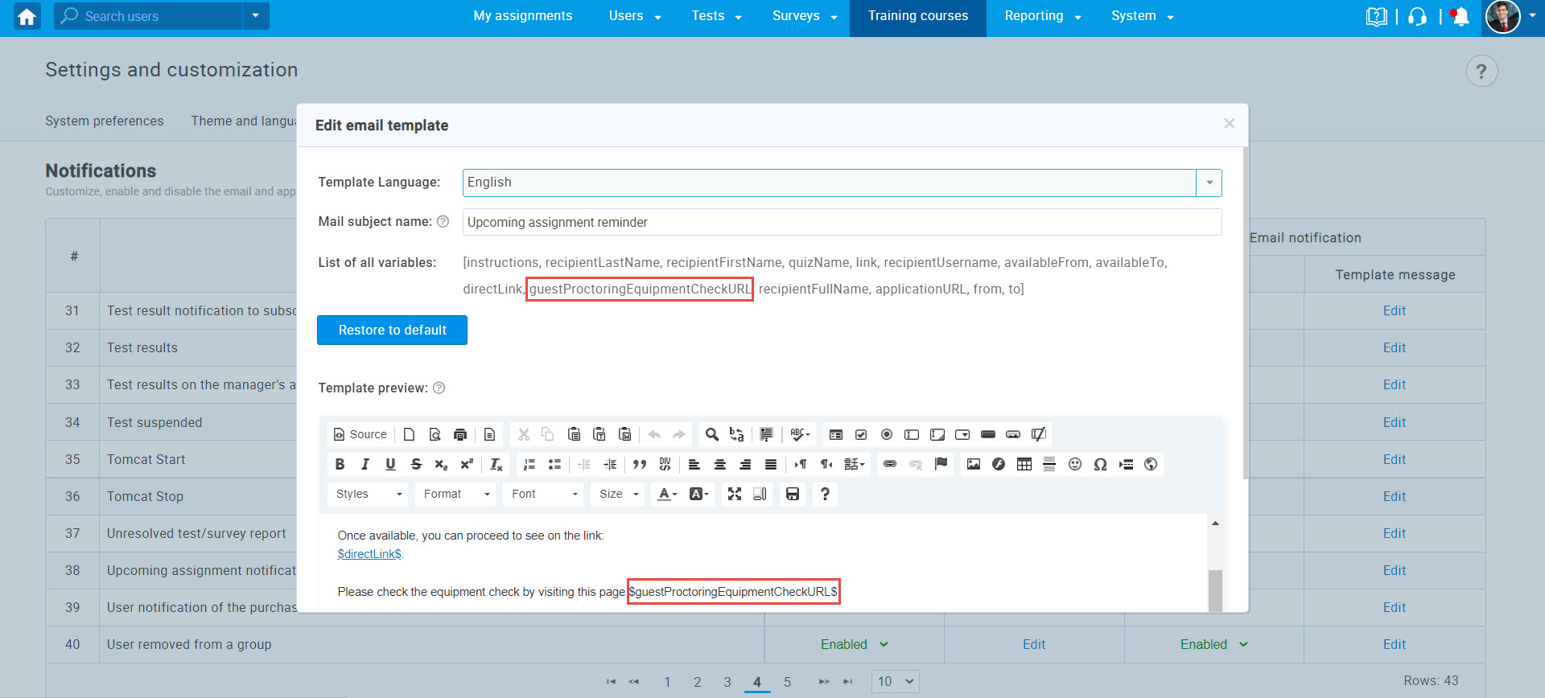Expand the Template Language dropdown

coord(1209,183)
